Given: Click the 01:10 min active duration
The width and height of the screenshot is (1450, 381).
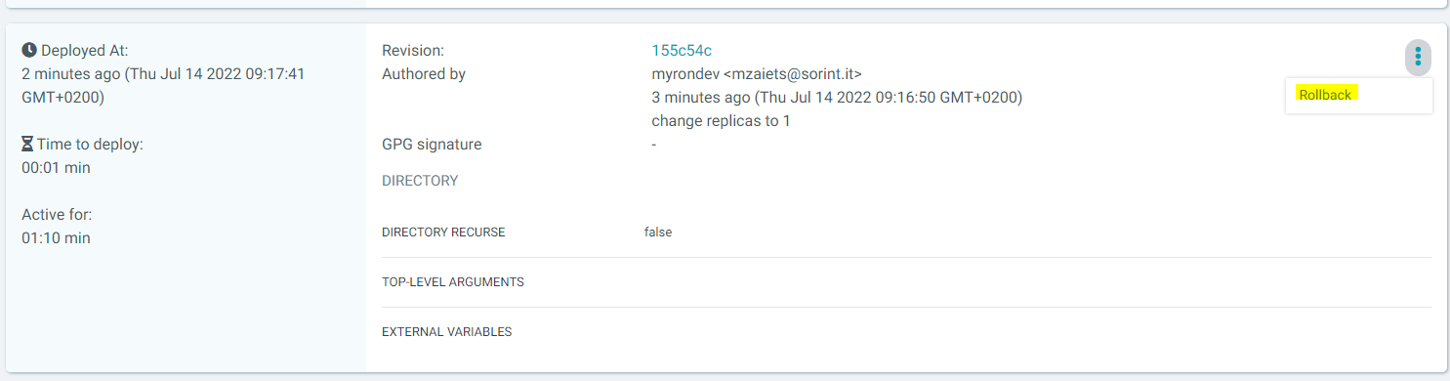Looking at the screenshot, I should [56, 238].
